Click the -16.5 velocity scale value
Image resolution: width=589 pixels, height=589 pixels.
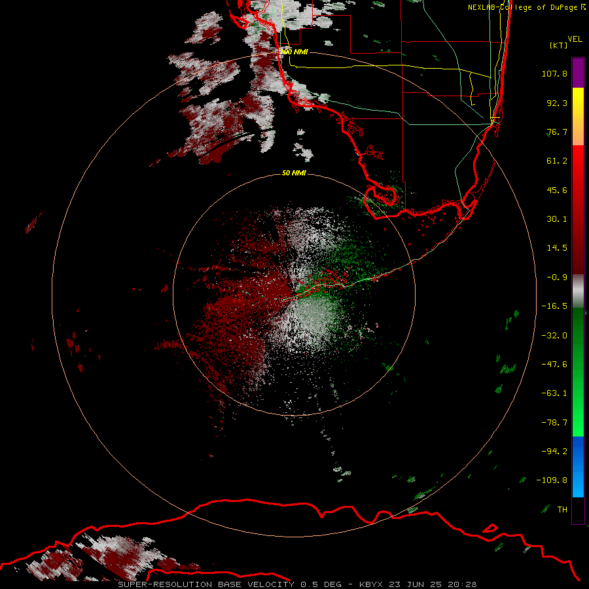click(554, 306)
